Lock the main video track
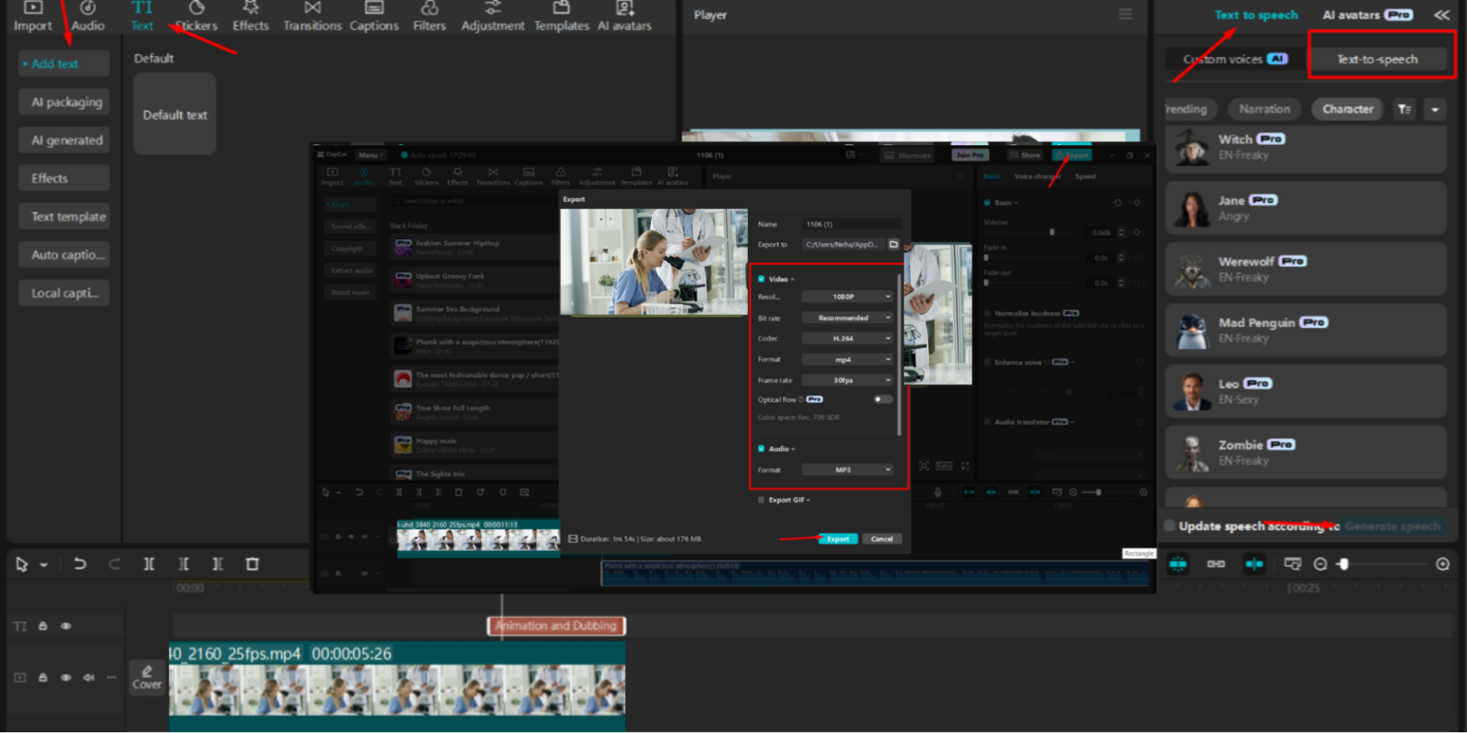The image size is (1467, 733). (44, 677)
